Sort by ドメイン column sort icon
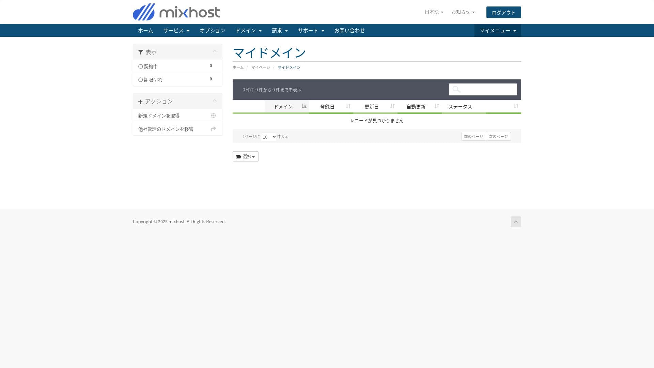Viewport: 654px width, 368px height. (x=304, y=106)
